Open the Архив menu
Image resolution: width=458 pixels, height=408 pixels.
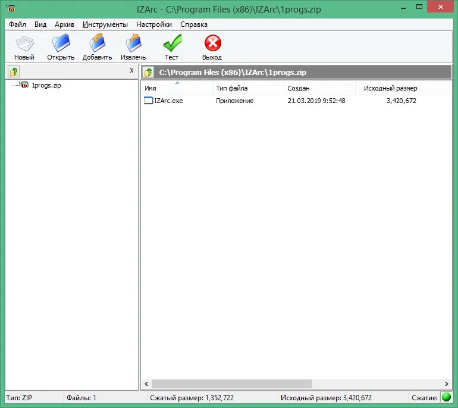[x=64, y=24]
